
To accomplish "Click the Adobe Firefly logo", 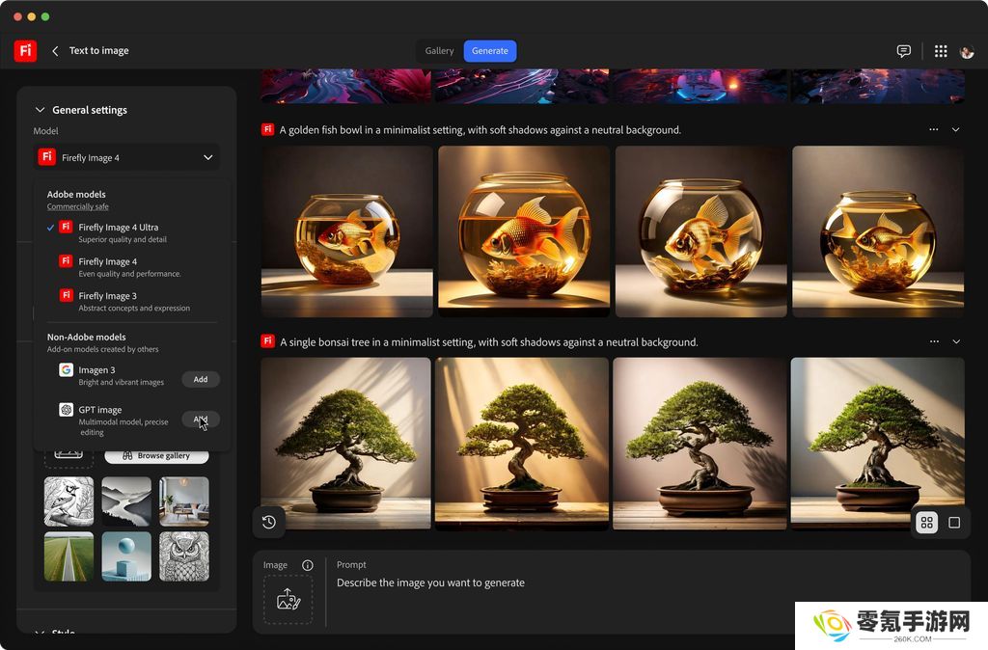I will coord(25,50).
